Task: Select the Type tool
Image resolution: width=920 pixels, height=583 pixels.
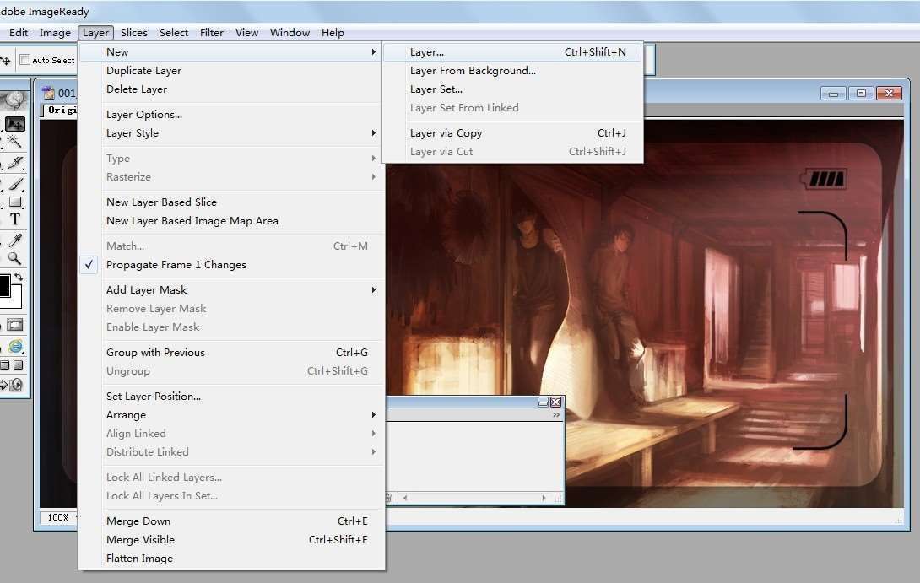Action: [x=15, y=220]
